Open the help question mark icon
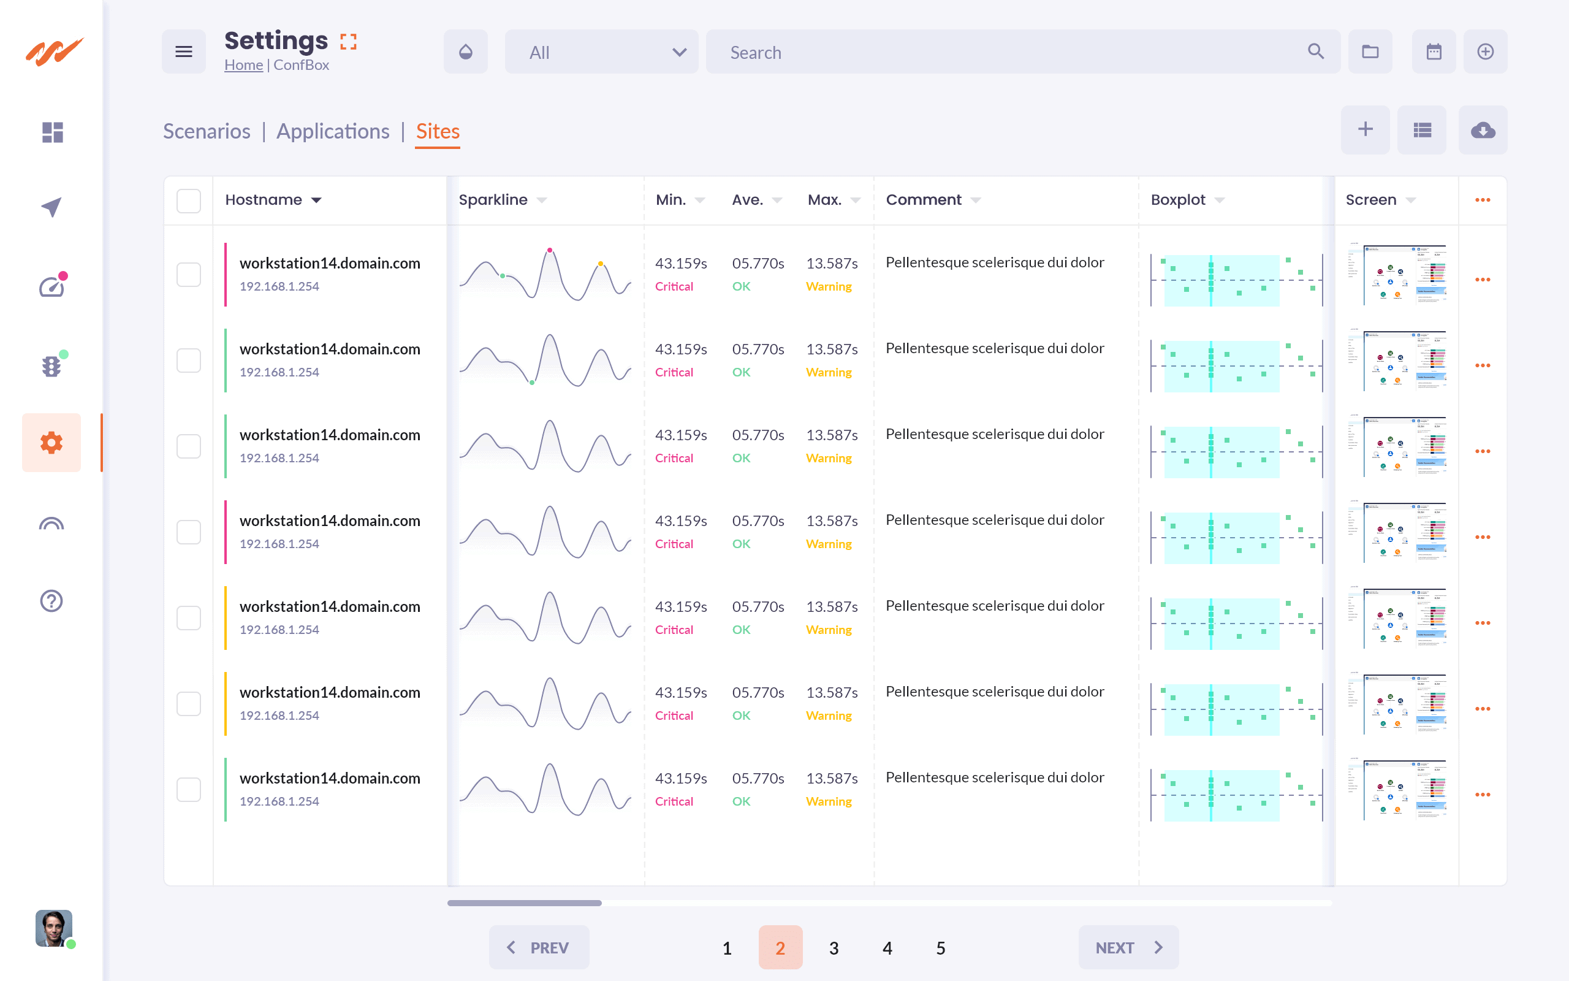The image size is (1569, 981). [52, 601]
